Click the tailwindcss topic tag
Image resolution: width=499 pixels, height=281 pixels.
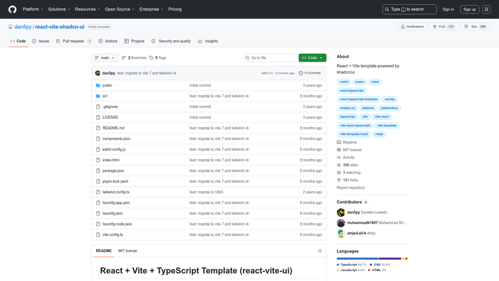click(389, 108)
